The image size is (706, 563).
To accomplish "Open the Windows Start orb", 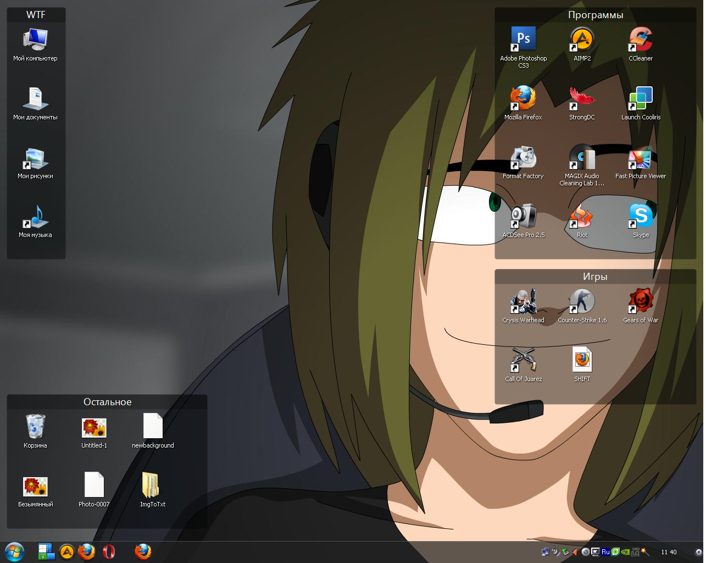I will (x=14, y=551).
